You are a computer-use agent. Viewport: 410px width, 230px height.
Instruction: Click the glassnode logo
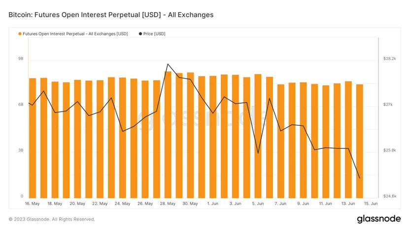coord(379,219)
